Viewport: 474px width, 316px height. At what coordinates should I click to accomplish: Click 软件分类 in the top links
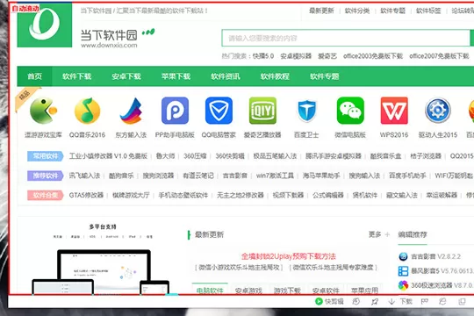(357, 11)
